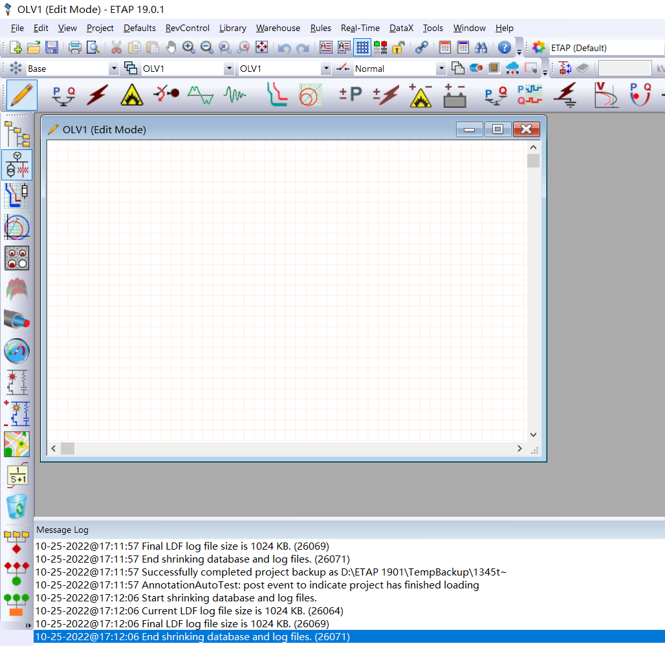Screen dimensions: 665x646
Task: Expand the toolbar overflow options arrow
Action: click(x=519, y=52)
